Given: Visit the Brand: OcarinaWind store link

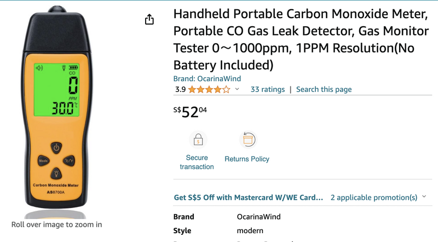Looking at the screenshot, I should pyautogui.click(x=207, y=79).
